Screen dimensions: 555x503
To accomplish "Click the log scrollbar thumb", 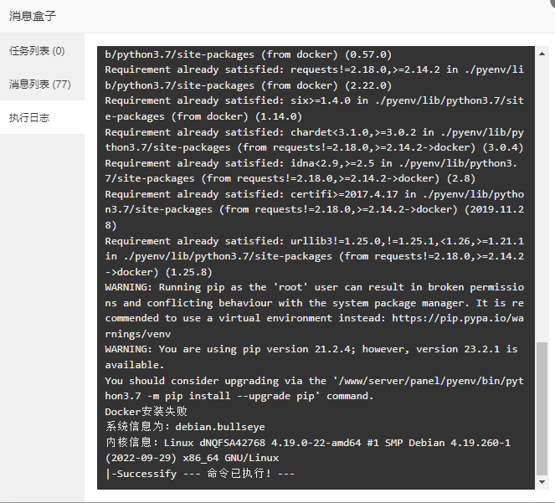I will click(x=542, y=408).
